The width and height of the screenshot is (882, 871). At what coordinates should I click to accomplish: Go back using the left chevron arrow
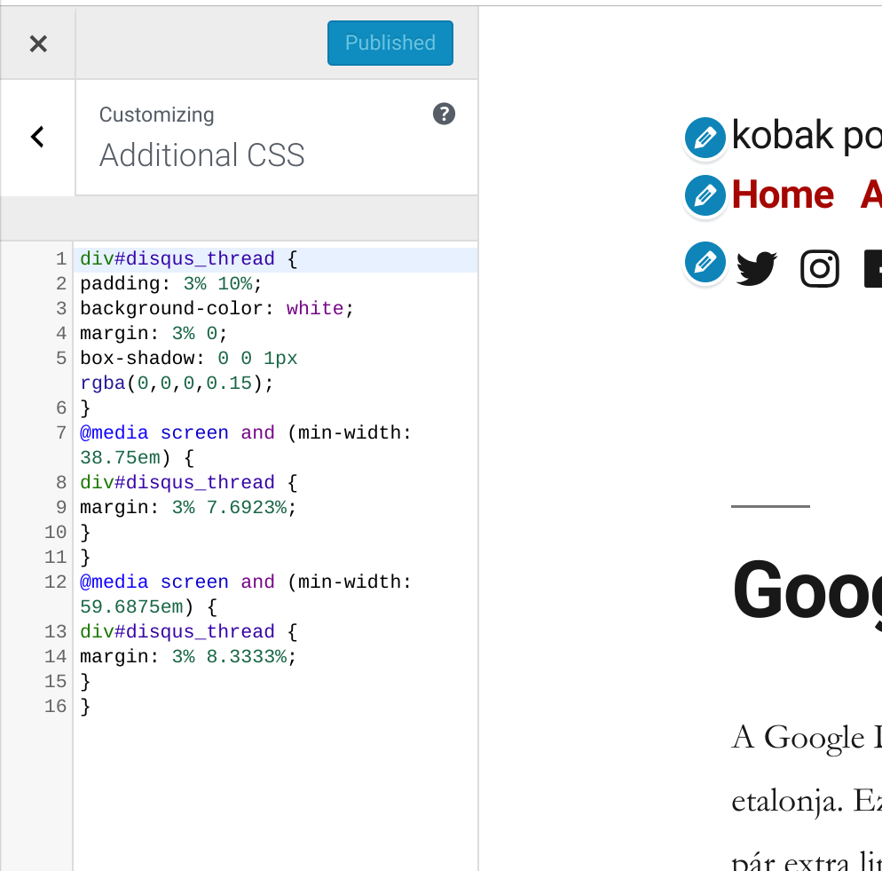pyautogui.click(x=37, y=137)
